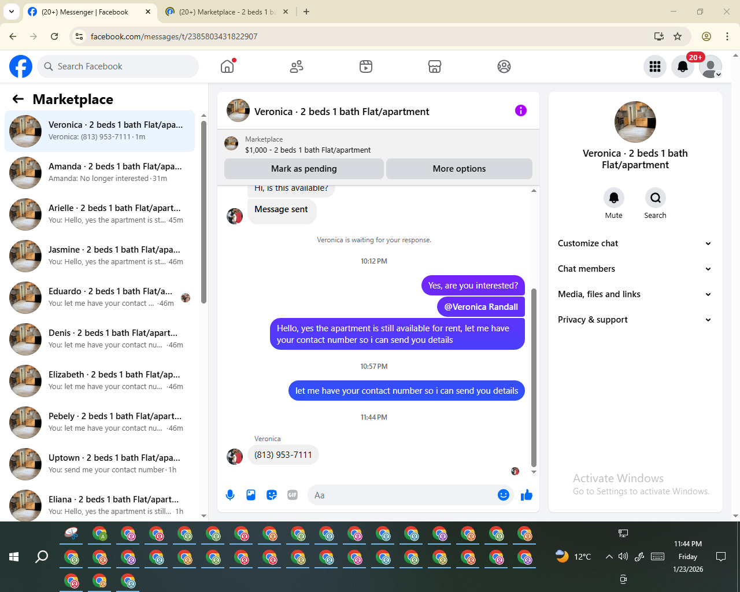Open Pebely's conversation
Image resolution: width=740 pixels, height=592 pixels.
pyautogui.click(x=99, y=423)
